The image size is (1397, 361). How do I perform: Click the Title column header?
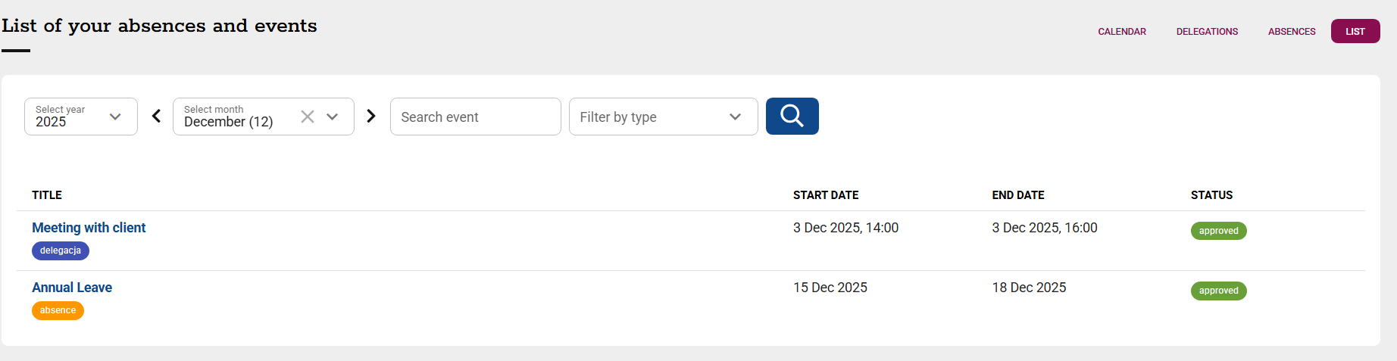[x=47, y=195]
